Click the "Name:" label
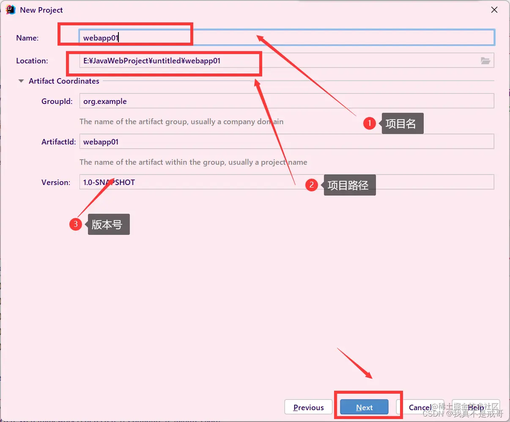 tap(27, 38)
